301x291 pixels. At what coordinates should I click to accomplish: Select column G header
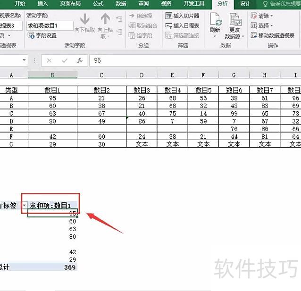[x=234, y=75]
